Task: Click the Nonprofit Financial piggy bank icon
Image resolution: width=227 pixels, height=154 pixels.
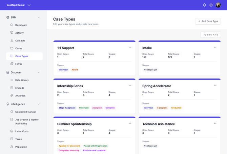Action: click(x=12, y=112)
